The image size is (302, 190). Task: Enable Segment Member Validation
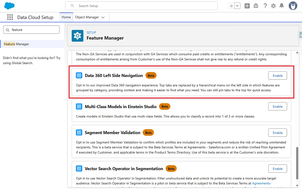(278, 133)
